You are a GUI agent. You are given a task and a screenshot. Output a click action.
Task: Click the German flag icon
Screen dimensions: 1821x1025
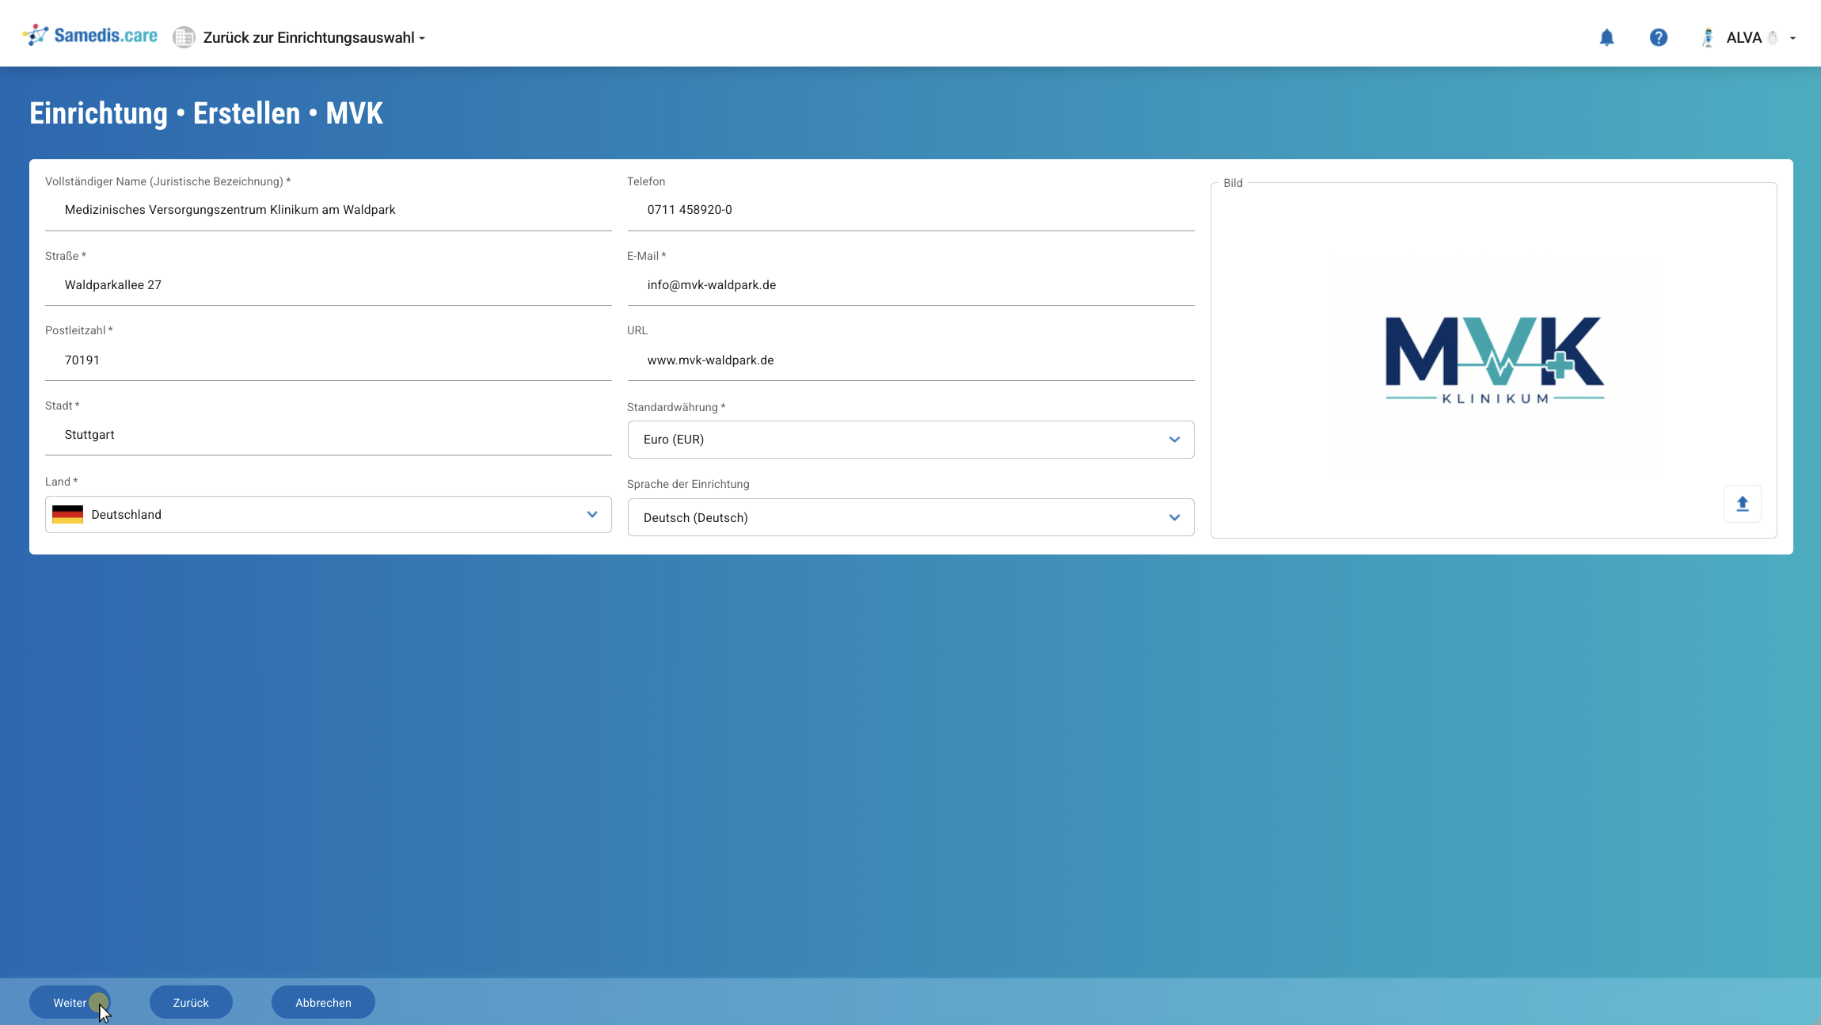pyautogui.click(x=67, y=515)
